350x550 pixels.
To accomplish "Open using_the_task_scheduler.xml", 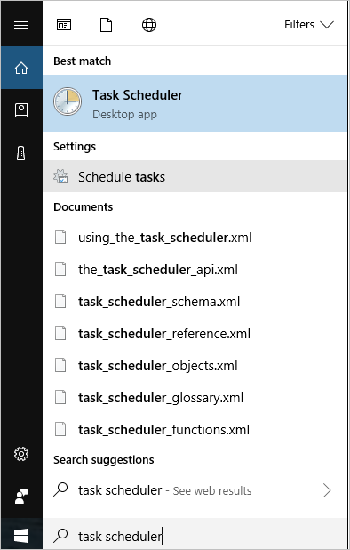I will (195, 238).
